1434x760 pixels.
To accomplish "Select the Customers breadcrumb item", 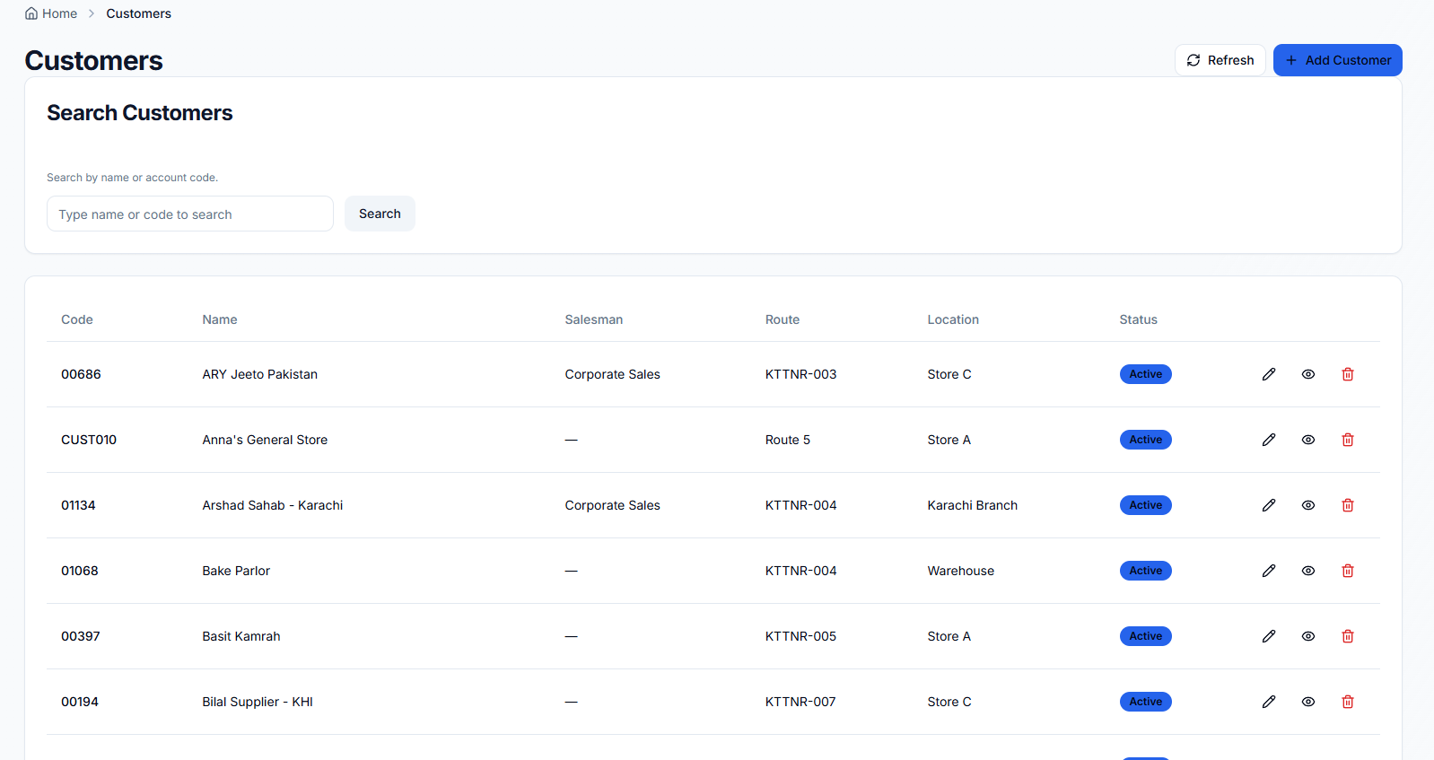I will [138, 13].
